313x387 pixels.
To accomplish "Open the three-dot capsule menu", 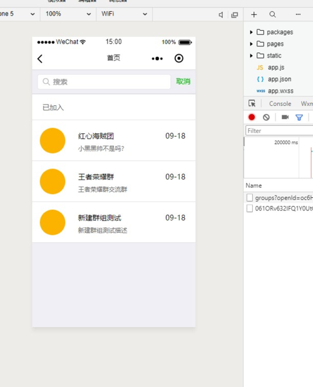I will coord(157,58).
